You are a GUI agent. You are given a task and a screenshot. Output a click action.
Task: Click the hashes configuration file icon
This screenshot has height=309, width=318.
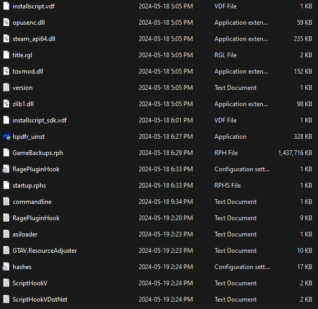(x=6, y=266)
